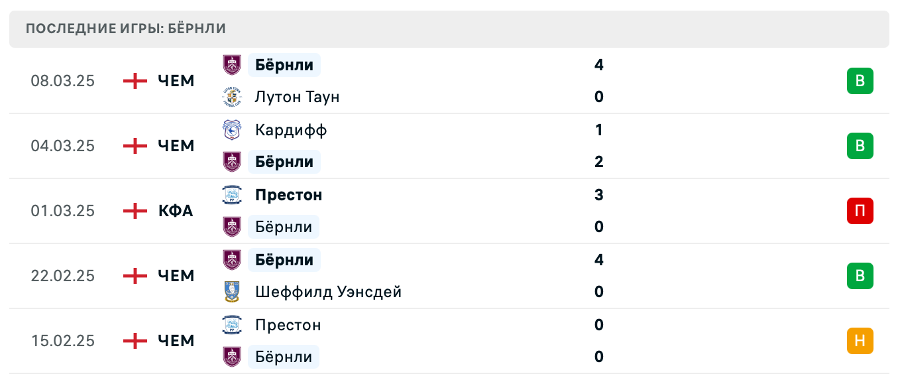Click the Лутон Таун team name
This screenshot has width=900, height=382.
297,97
